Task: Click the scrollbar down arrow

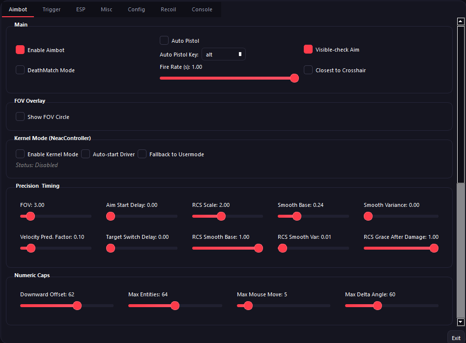Action: coord(461,322)
